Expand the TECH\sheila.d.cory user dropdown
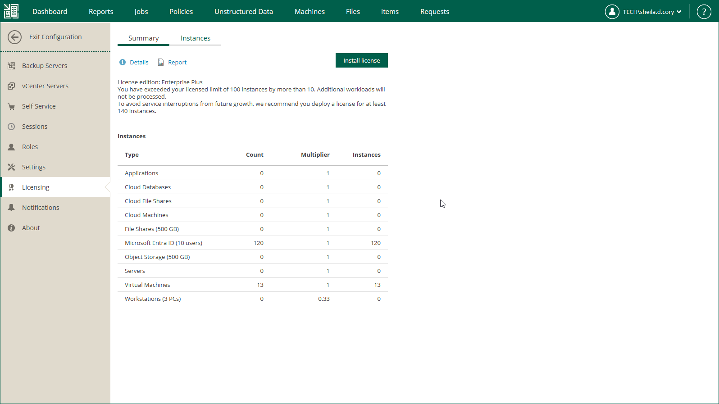 pos(652,12)
